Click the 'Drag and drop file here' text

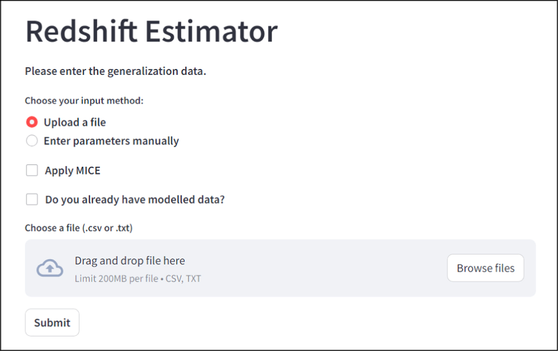[x=130, y=261]
